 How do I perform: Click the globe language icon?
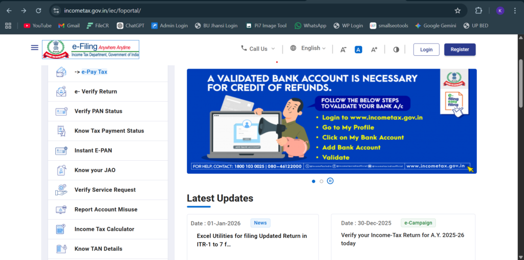point(293,48)
